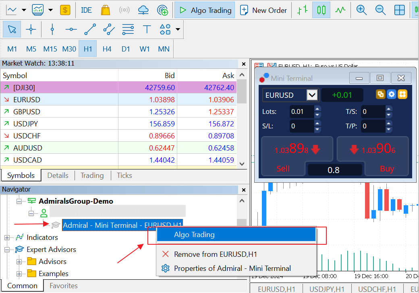The width and height of the screenshot is (419, 293).
Task: Select the trendline tool
Action: (x=90, y=29)
